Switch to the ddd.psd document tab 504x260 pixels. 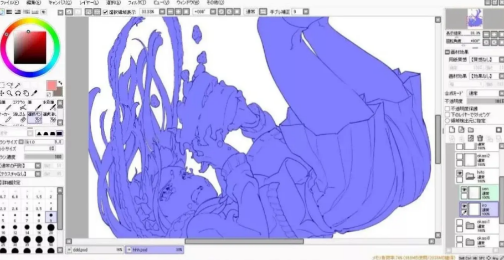click(95, 249)
